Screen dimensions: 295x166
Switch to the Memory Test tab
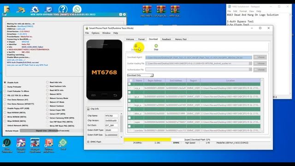[x=181, y=39]
